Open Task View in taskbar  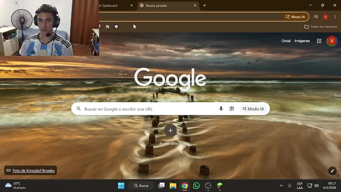coord(161,186)
